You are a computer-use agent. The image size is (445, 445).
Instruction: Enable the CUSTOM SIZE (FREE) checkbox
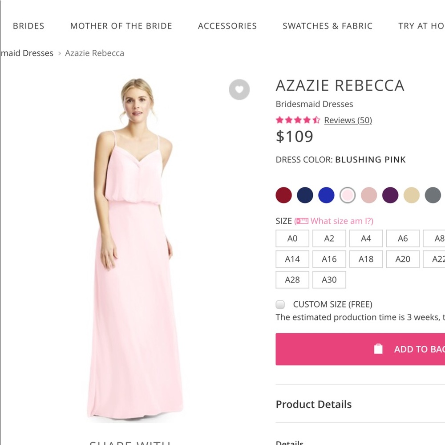280,304
